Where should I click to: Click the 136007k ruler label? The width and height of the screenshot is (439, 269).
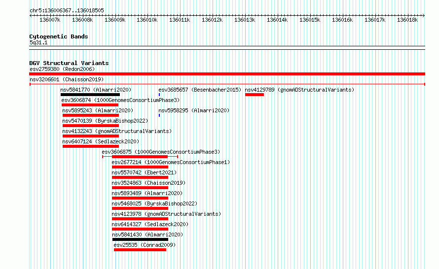click(x=50, y=20)
